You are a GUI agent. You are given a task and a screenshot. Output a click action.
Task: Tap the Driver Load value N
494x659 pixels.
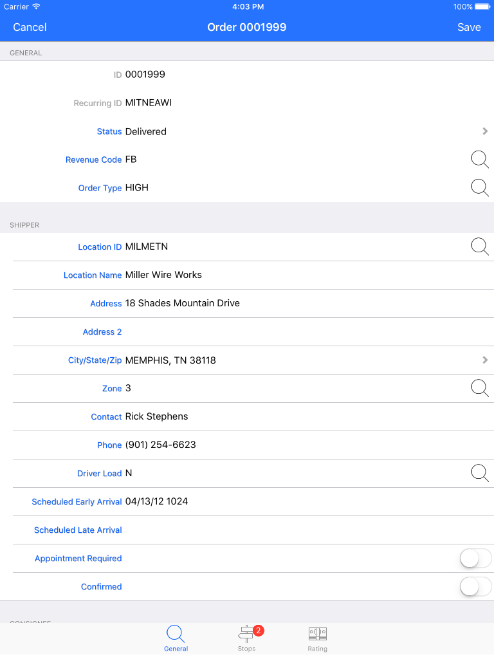129,473
